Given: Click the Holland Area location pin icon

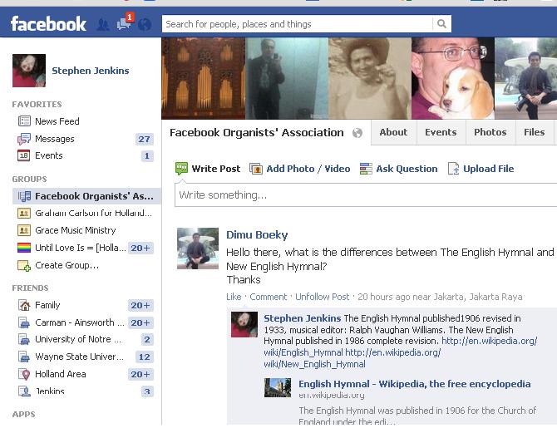Looking at the screenshot, I should coord(24,374).
